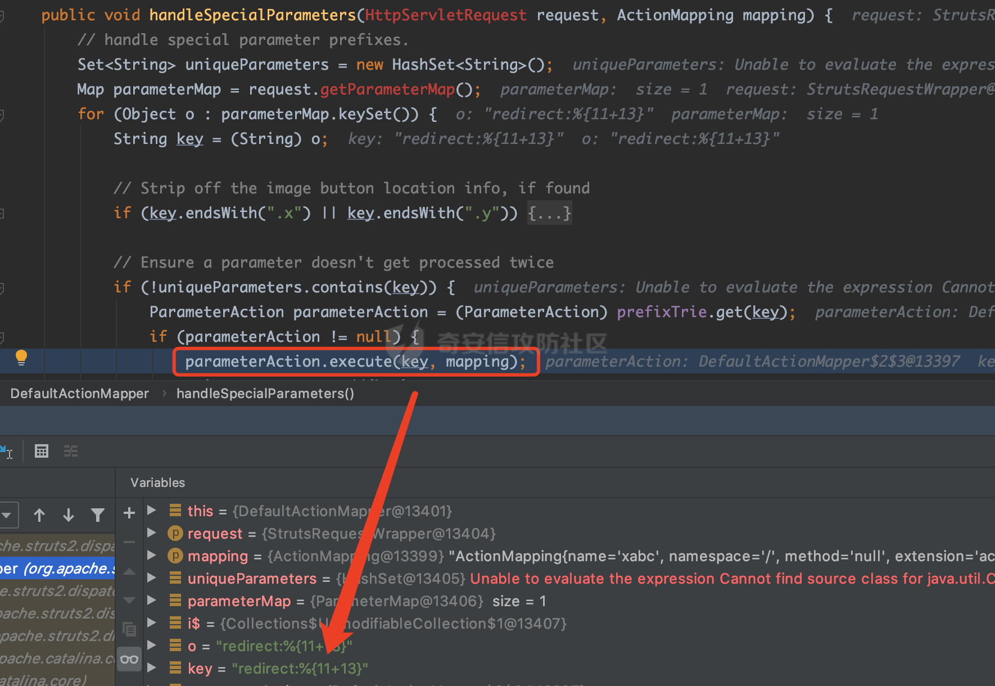Click the yellow lightbulb intention icon
Viewport: 995px width, 686px height.
click(21, 358)
